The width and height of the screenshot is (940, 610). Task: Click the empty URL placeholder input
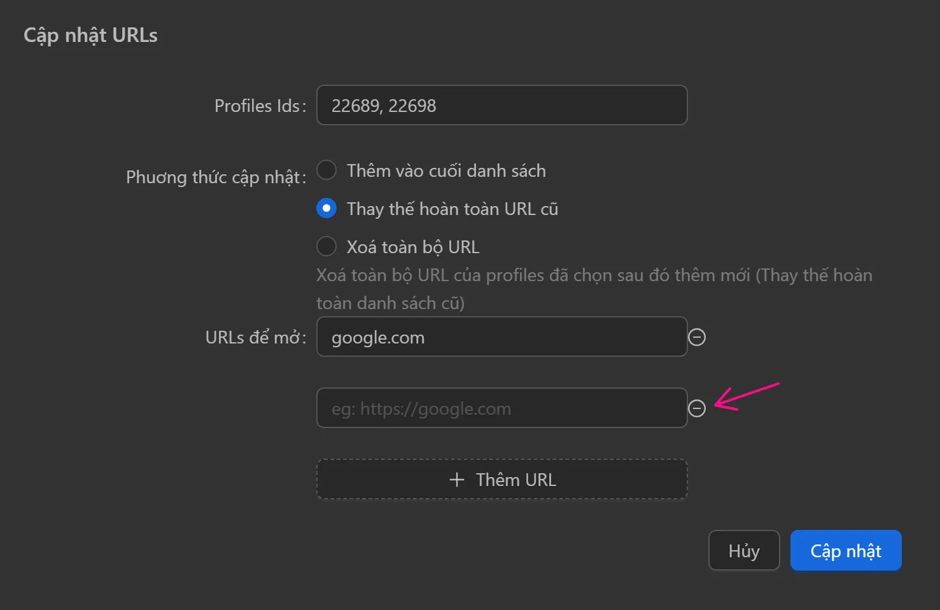502,408
